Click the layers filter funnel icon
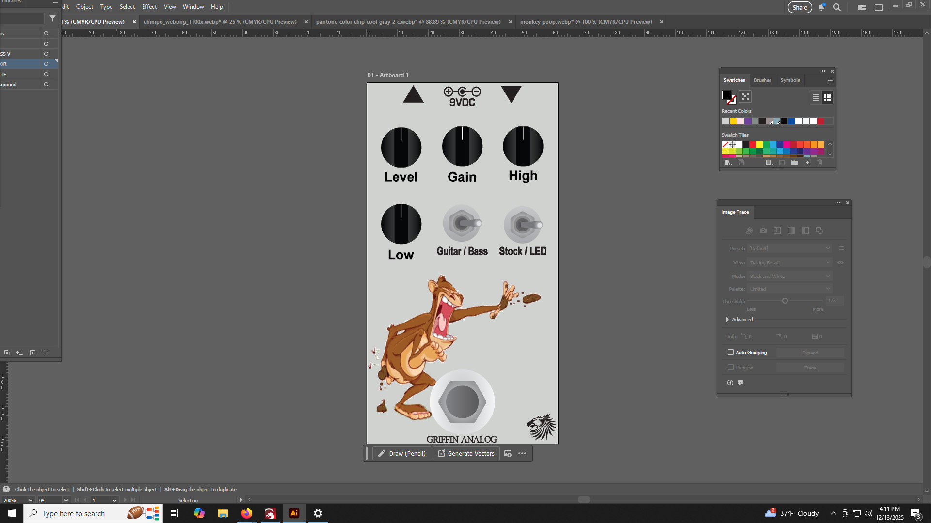 [x=52, y=18]
